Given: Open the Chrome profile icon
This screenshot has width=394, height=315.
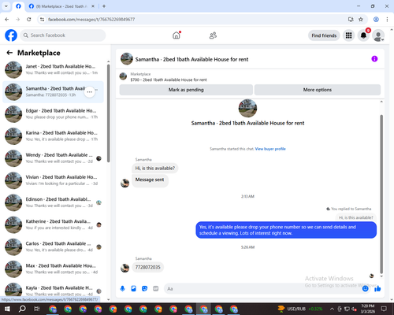Looking at the screenshot, I should pyautogui.click(x=376, y=20).
